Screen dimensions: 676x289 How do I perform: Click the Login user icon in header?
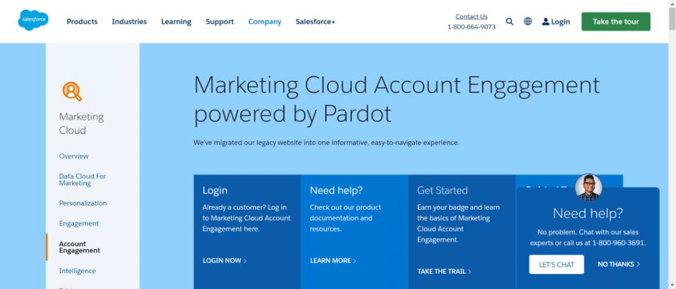[x=546, y=22]
